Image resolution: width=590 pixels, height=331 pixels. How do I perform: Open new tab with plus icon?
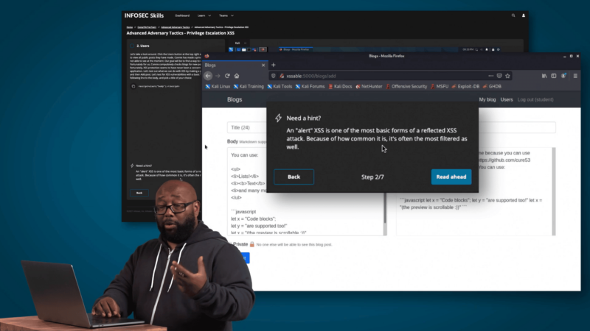click(274, 65)
